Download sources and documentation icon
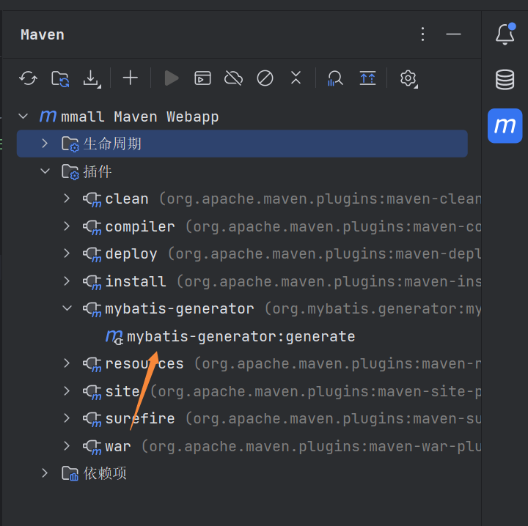The width and height of the screenshot is (528, 526). point(92,79)
